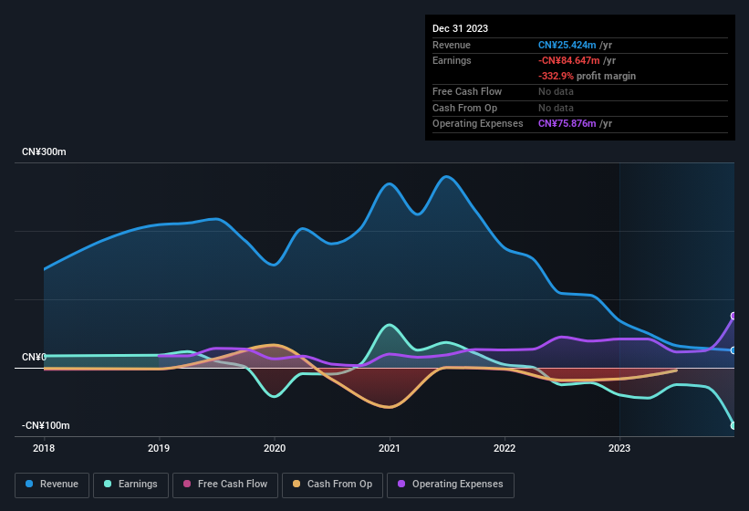Toggle the Earnings series legend button

pyautogui.click(x=130, y=485)
